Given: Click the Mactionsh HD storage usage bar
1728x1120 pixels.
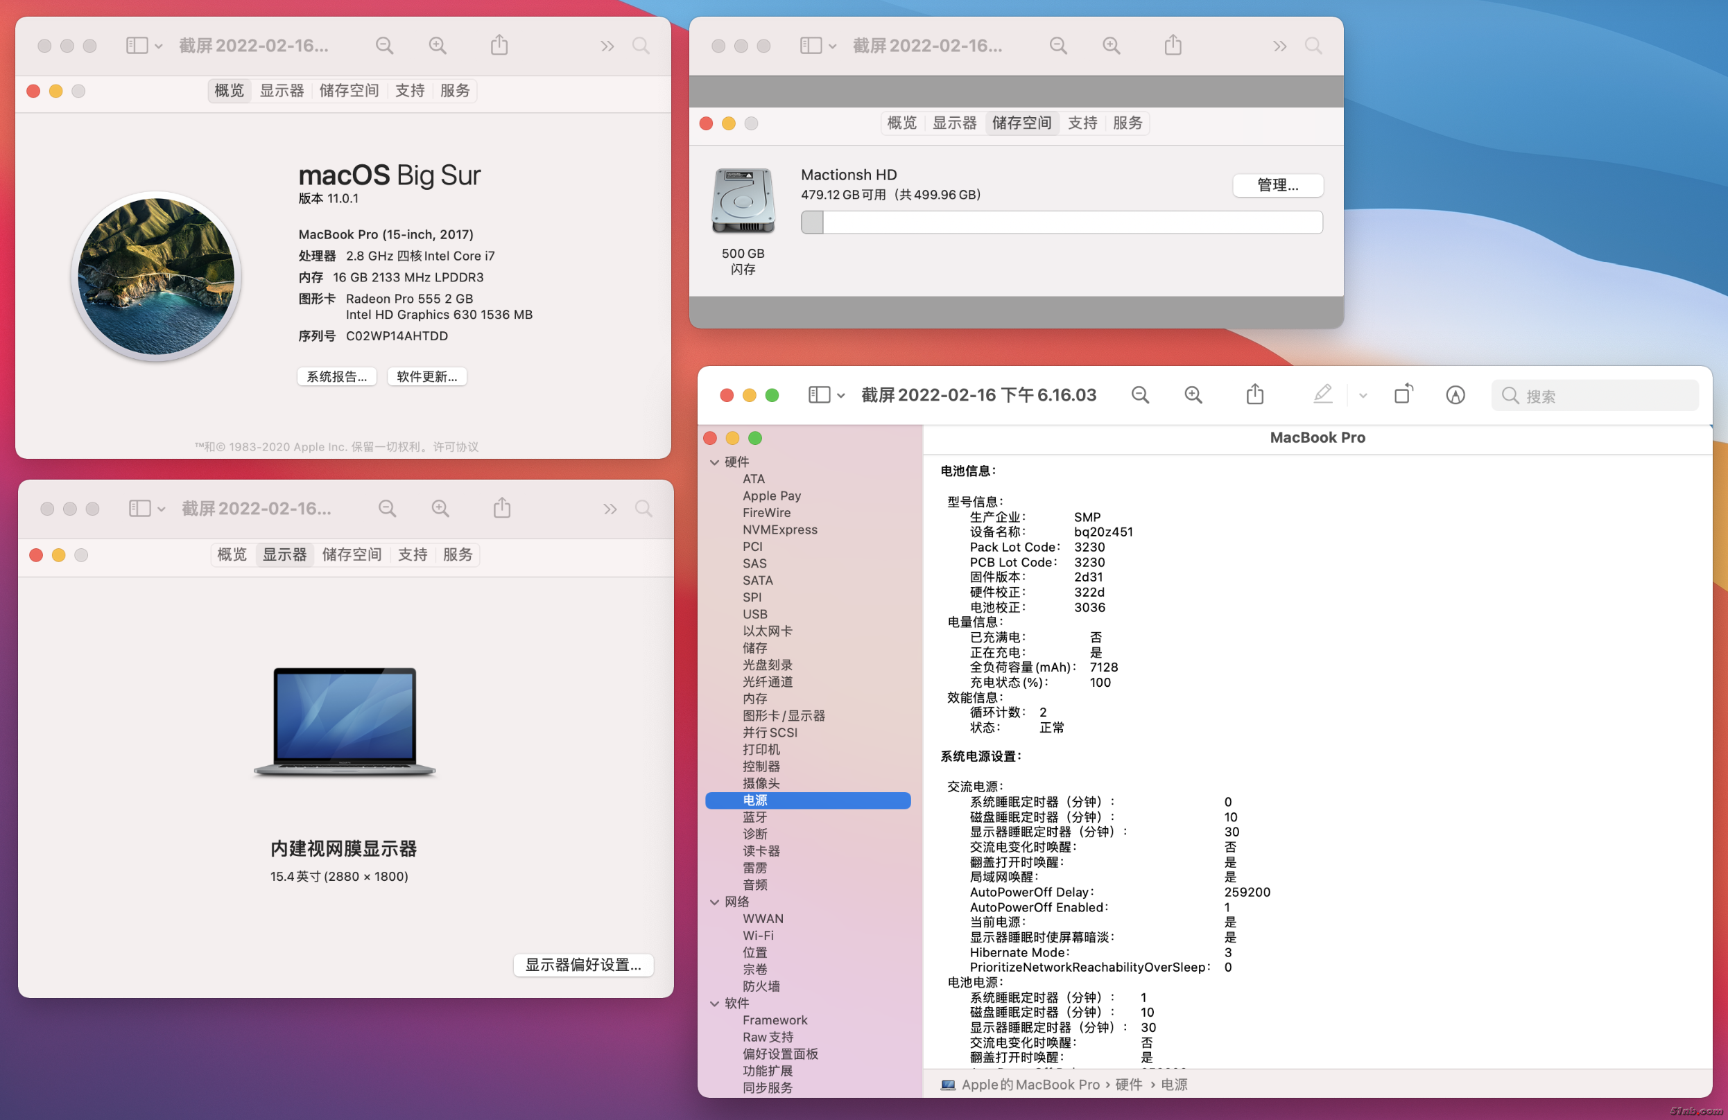Looking at the screenshot, I should coord(1061,223).
